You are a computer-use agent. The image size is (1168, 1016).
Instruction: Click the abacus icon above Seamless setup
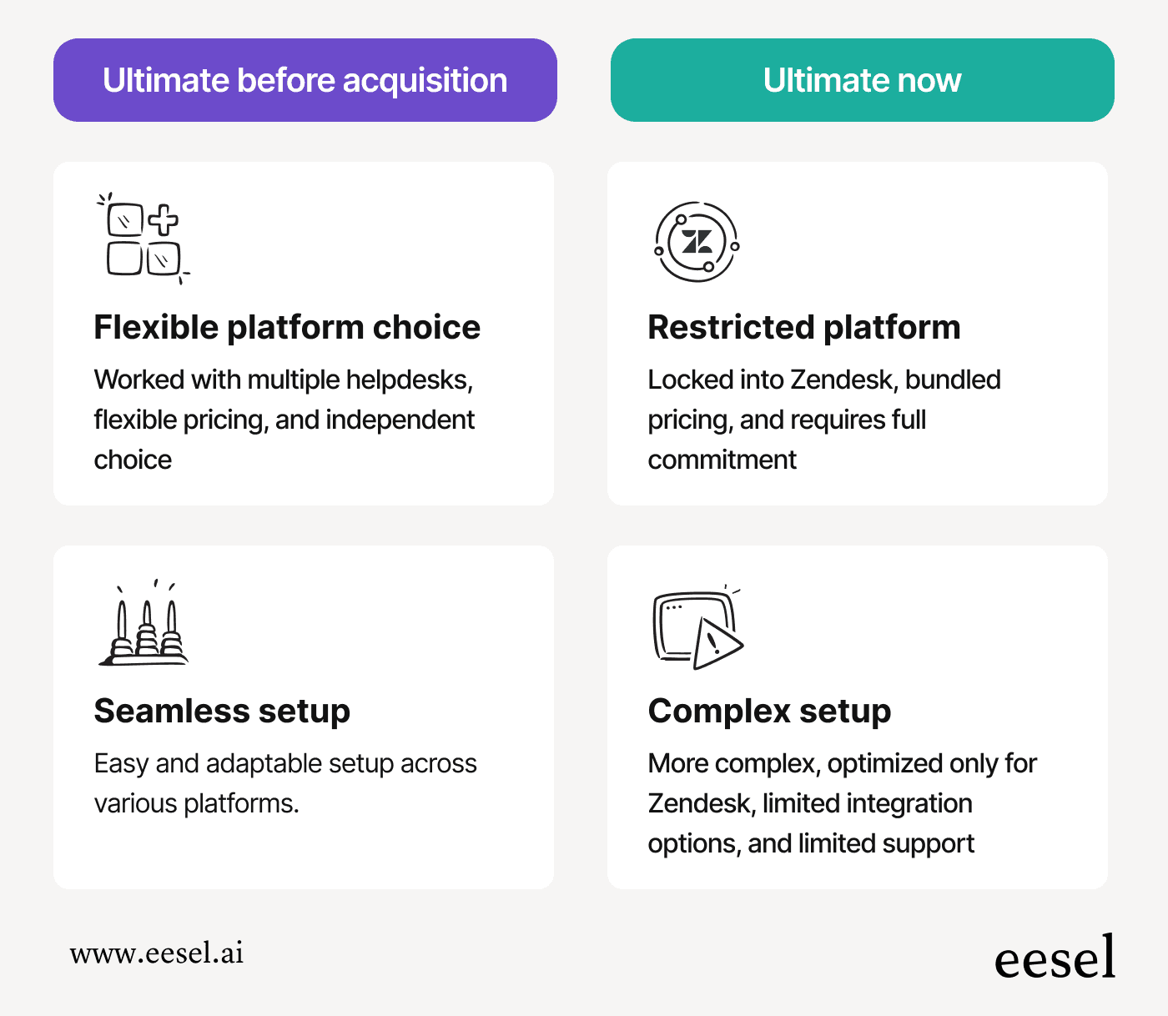coord(145,626)
